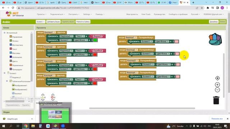Select the Dictionaries blocks category icon
Screen dimensions: 230x129
click(11, 57)
